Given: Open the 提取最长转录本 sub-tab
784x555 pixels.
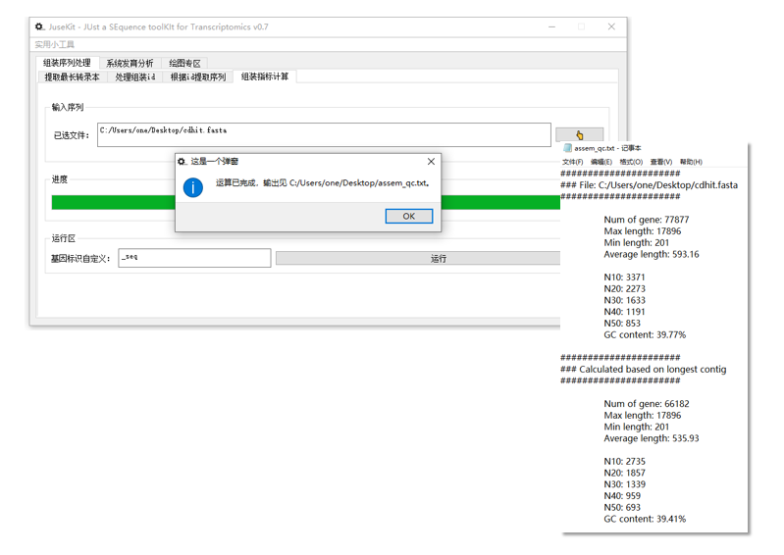Looking at the screenshot, I should 72,77.
